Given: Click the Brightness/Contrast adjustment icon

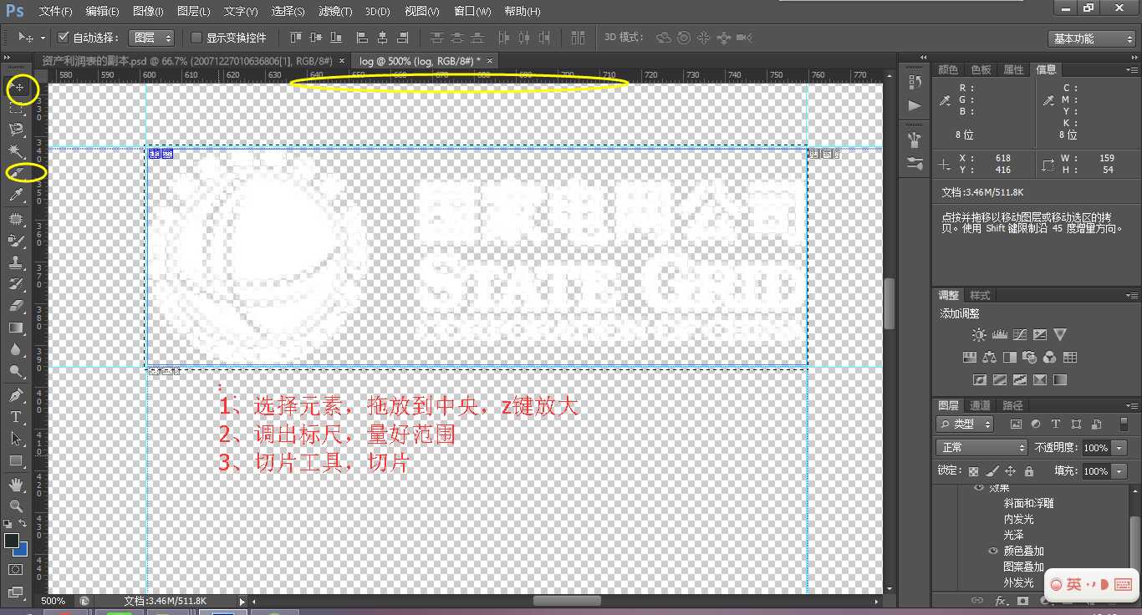Looking at the screenshot, I should (x=979, y=334).
